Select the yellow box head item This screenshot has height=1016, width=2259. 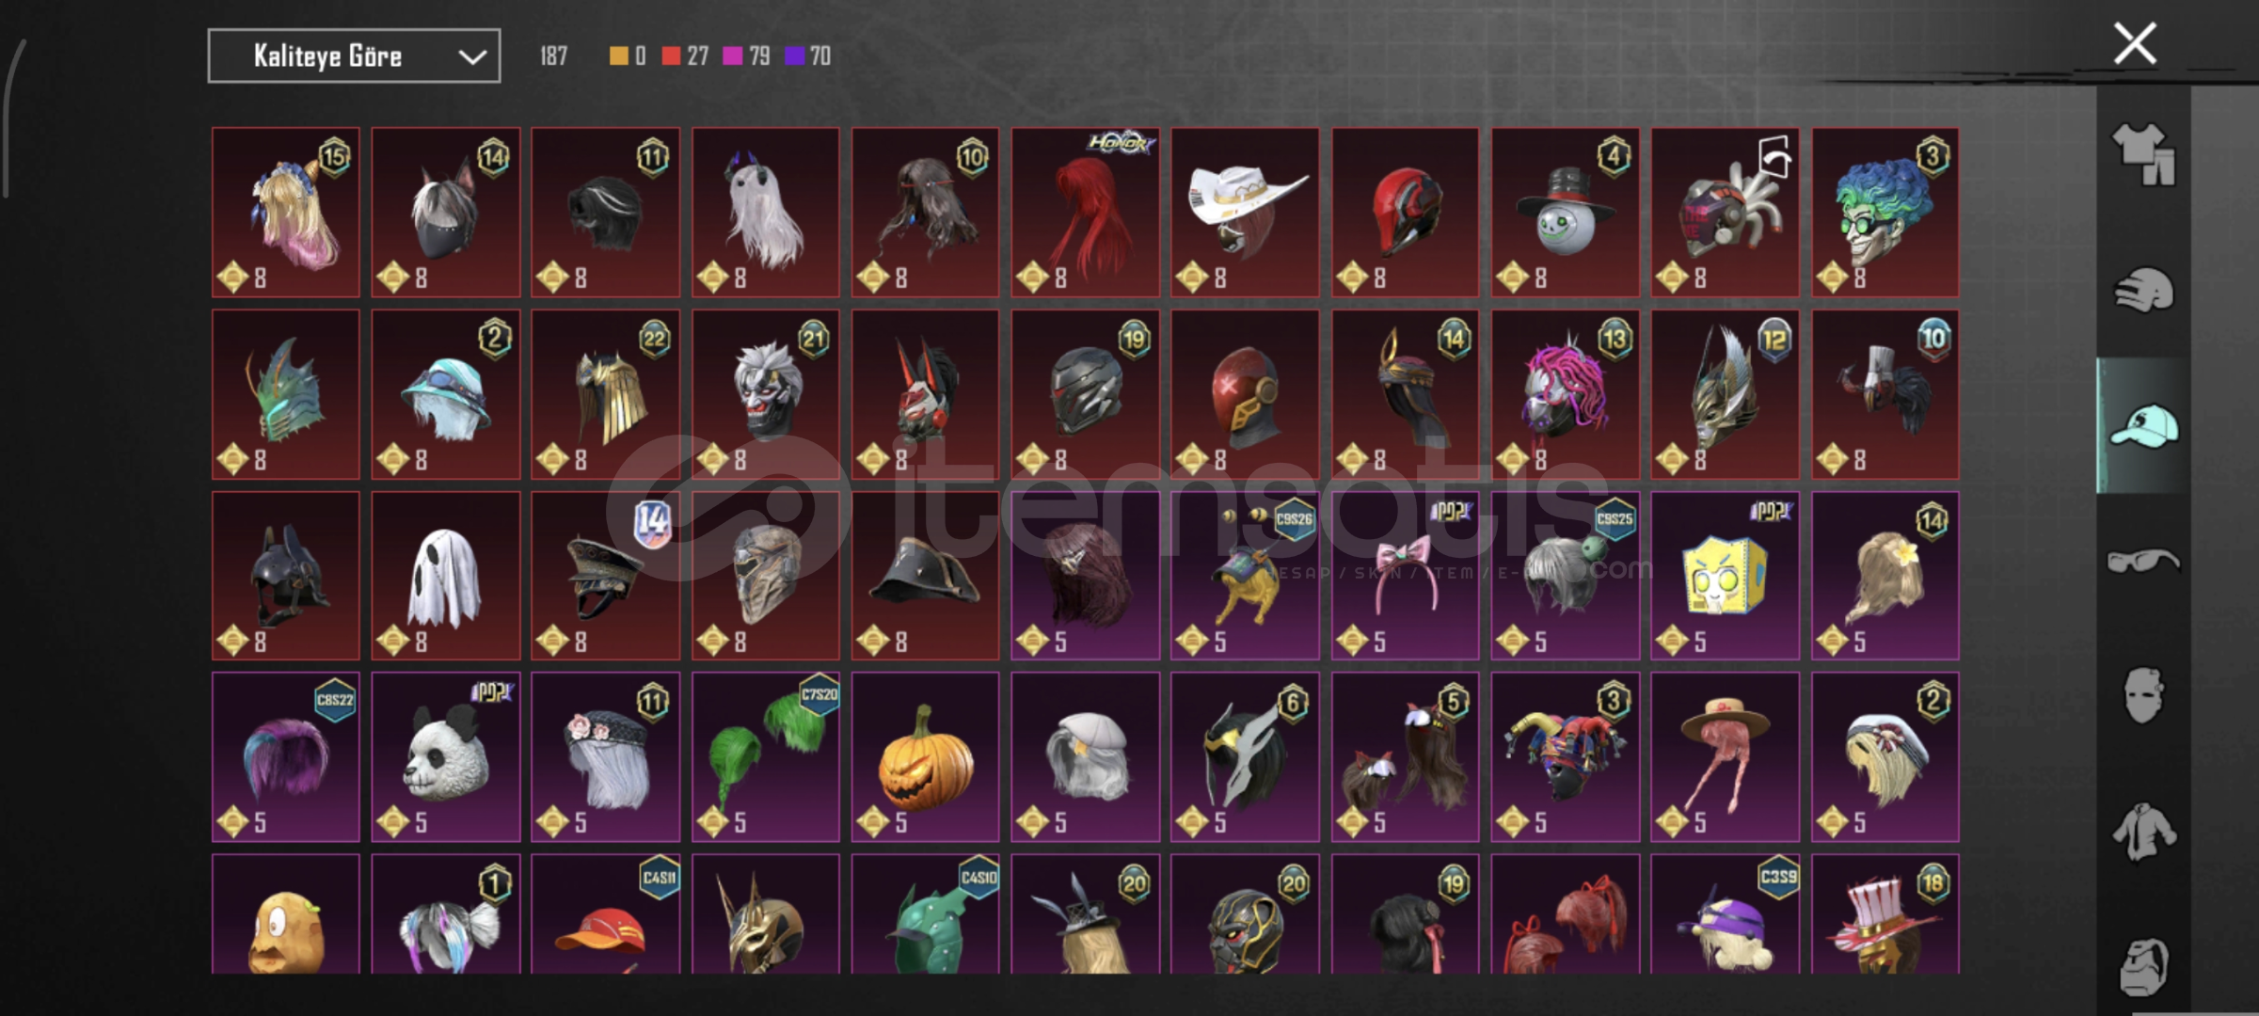(x=1725, y=576)
